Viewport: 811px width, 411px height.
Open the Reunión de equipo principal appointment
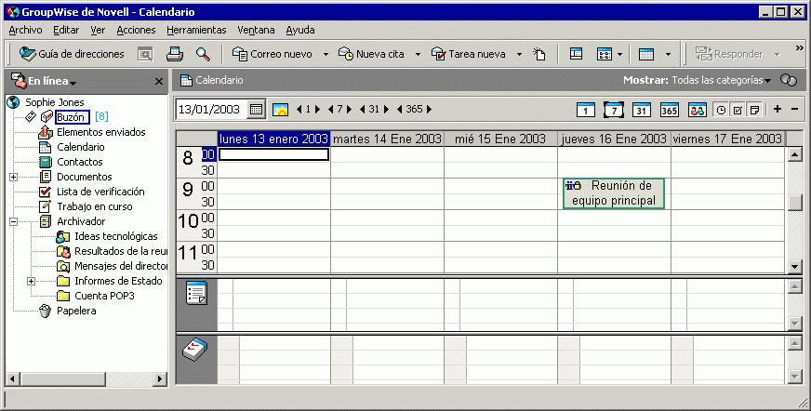coord(614,193)
